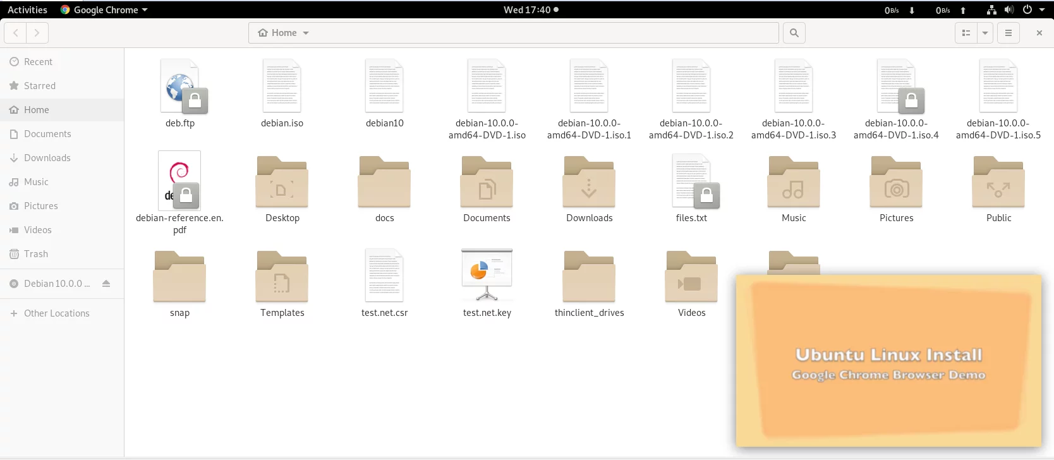The height and width of the screenshot is (460, 1054).
Task: Open the Music folder icon in grid
Action: click(794, 181)
